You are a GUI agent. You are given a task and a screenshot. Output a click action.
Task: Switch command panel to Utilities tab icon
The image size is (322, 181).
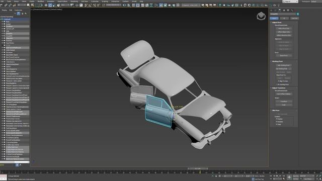tap(292, 10)
